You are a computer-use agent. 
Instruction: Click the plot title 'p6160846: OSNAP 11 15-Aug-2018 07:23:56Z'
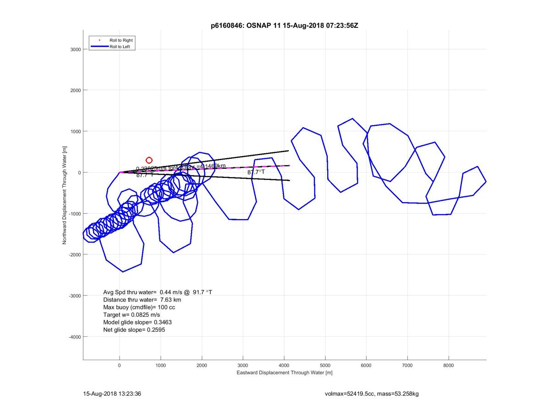(x=284, y=26)
